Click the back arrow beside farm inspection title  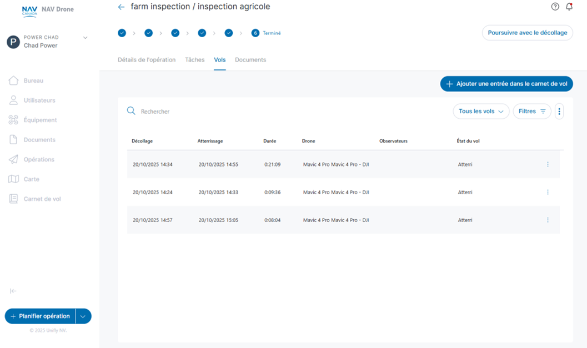[x=121, y=7]
